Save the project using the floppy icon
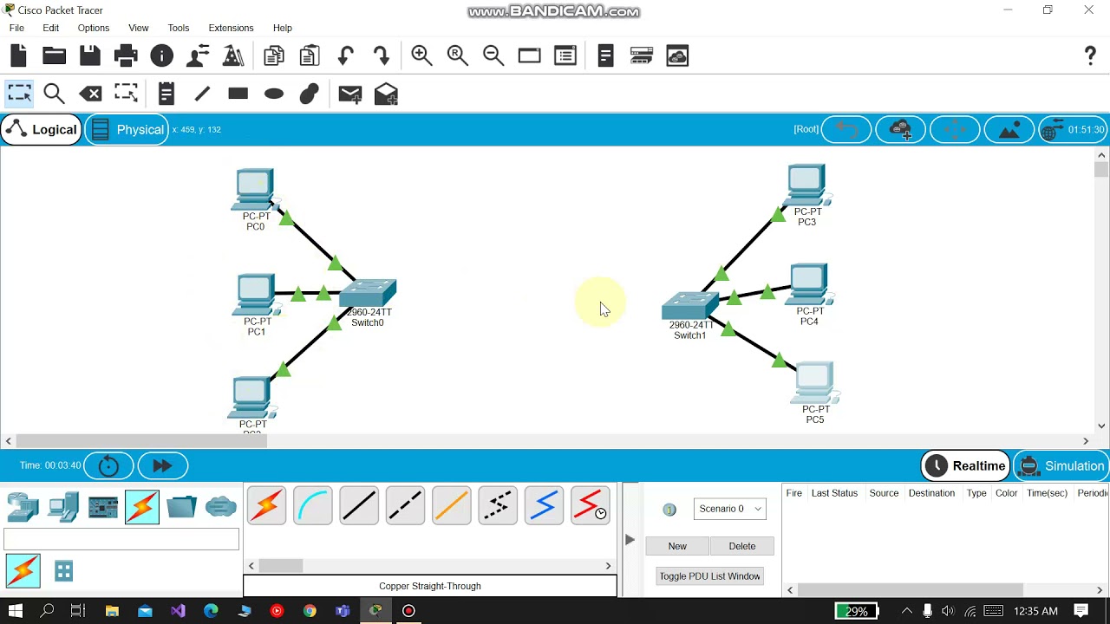 90,55
